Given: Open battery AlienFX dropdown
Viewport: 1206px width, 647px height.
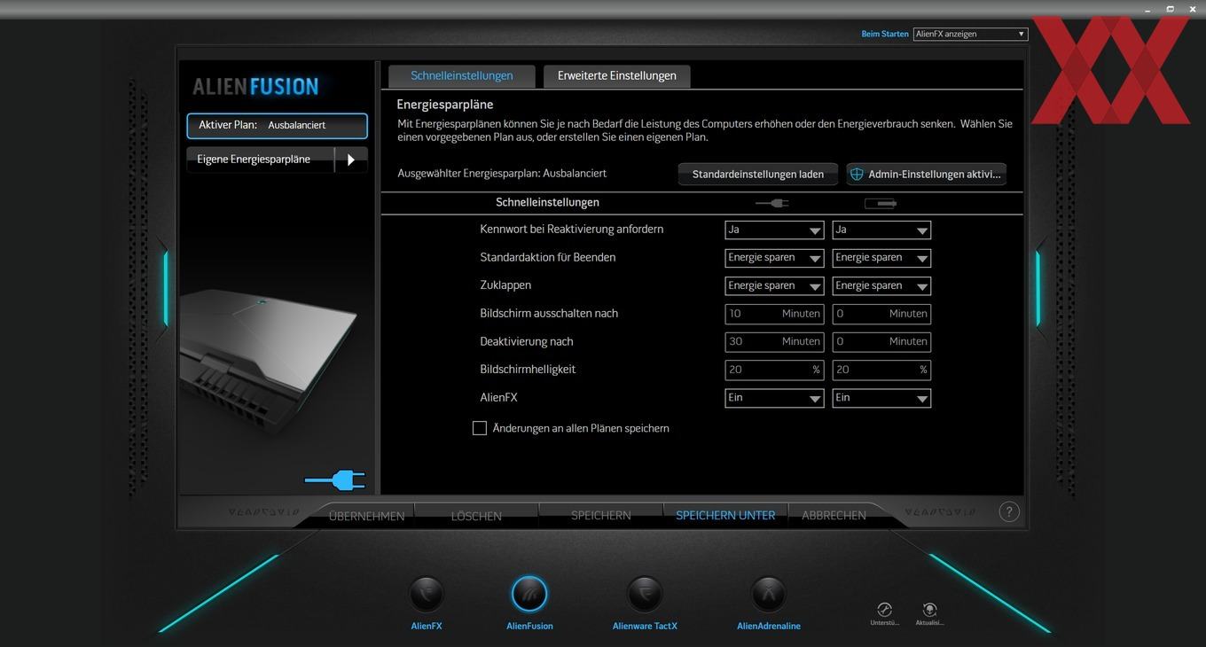Looking at the screenshot, I should pos(881,398).
